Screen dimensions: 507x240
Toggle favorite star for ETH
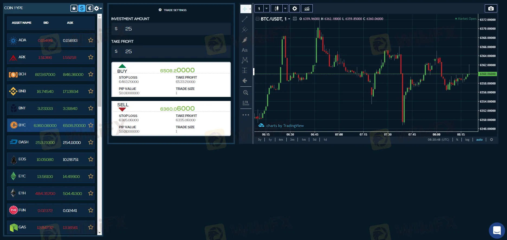pyautogui.click(x=91, y=193)
